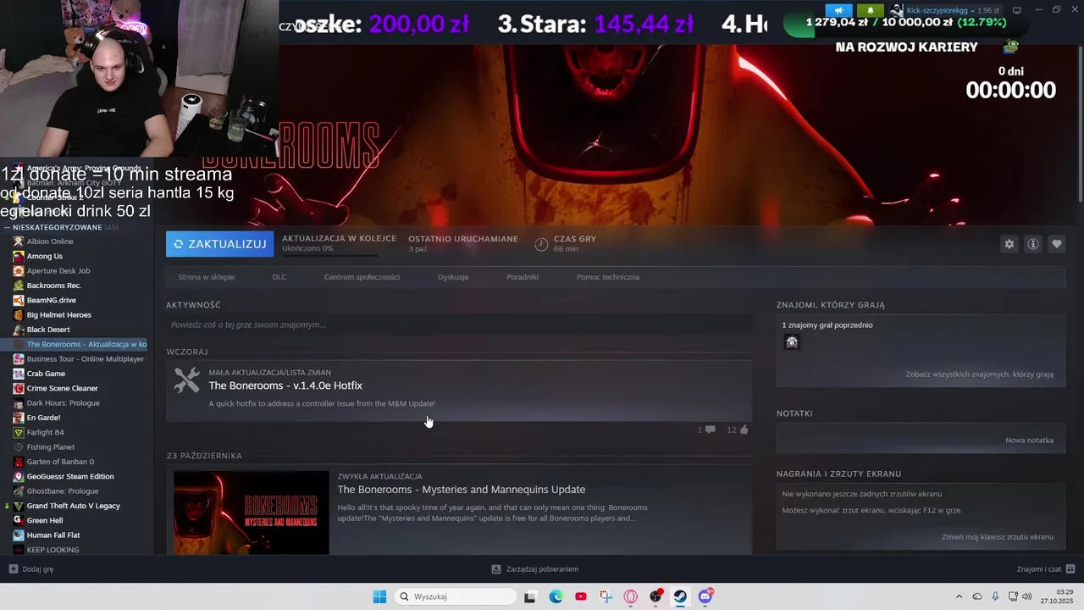Click the Green Hell game icon
The image size is (1084, 610).
click(x=19, y=520)
